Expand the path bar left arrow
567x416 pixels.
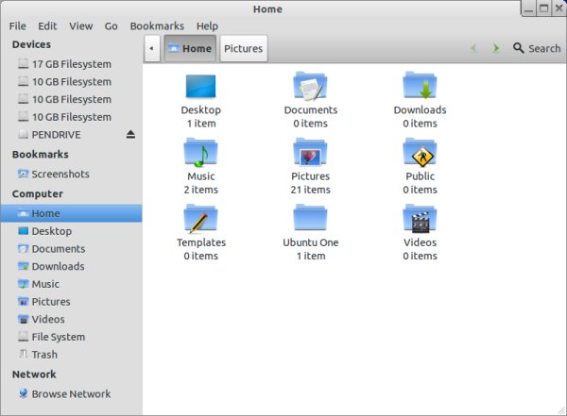coord(153,48)
